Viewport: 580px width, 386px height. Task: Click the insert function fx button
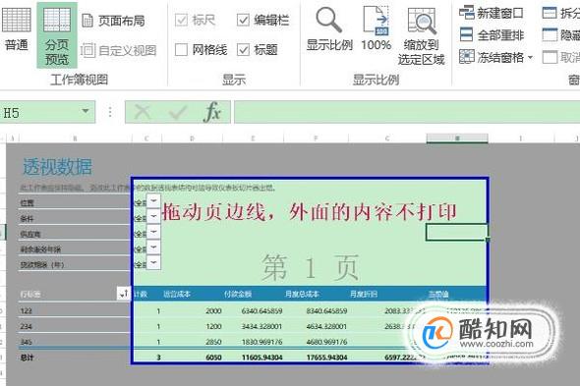(x=212, y=112)
